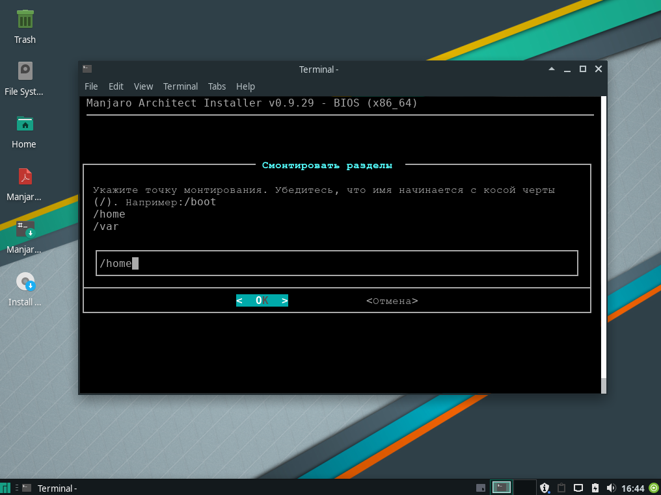Launch the Manjaro Architect installer script icon
The width and height of the screenshot is (661, 495).
[x=25, y=229]
